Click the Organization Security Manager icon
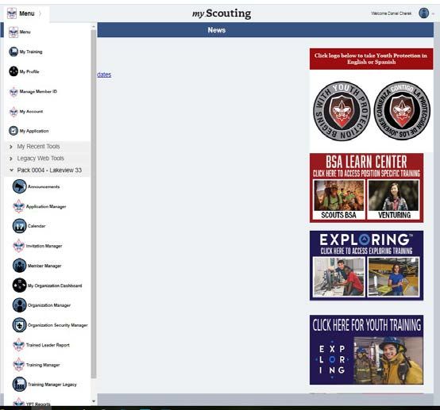Viewport: 440px width, 410px height. (19, 325)
